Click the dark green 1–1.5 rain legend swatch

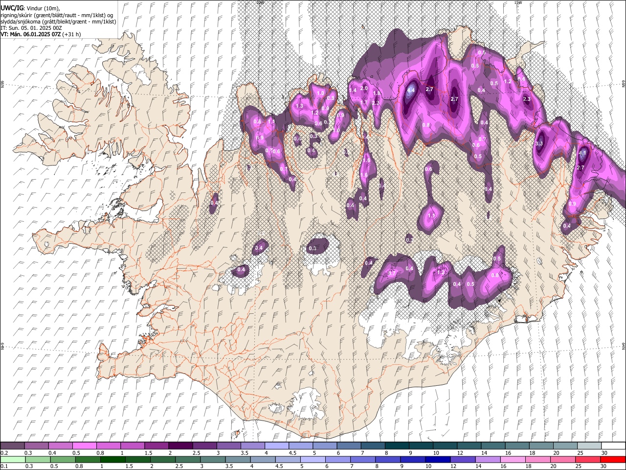113,460
